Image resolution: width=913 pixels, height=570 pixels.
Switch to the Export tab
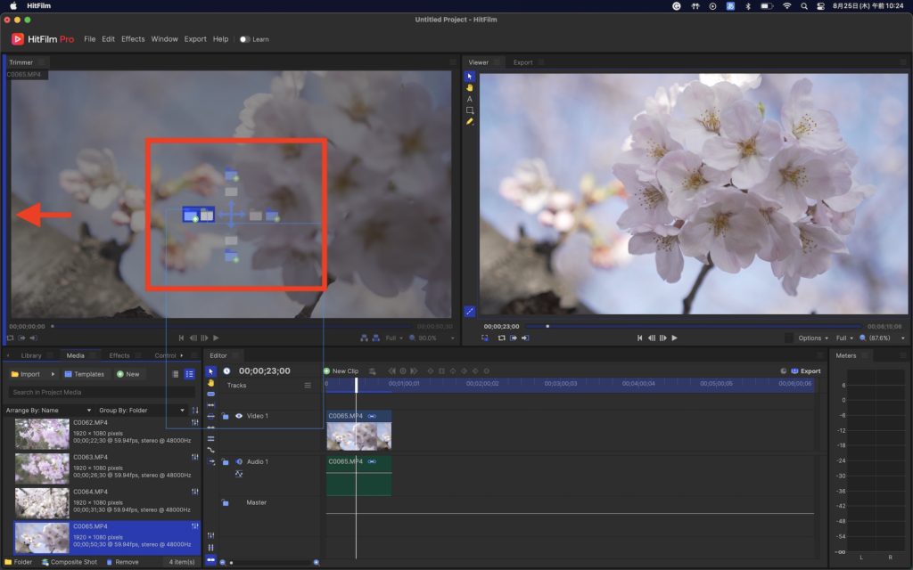(522, 62)
